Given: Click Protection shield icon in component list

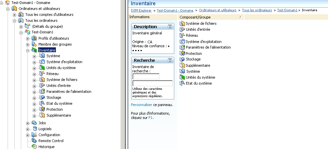Looking at the screenshot, I should [182, 54].
